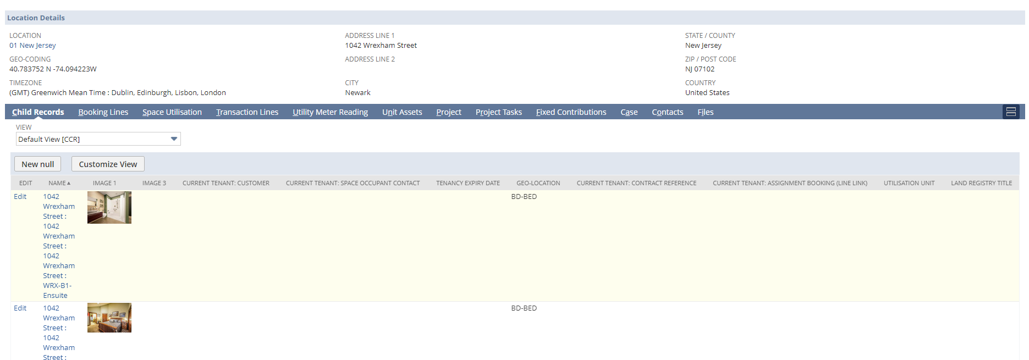Image resolution: width=1029 pixels, height=360 pixels.
Task: Open the 01 New Jersey location link
Action: coord(32,46)
